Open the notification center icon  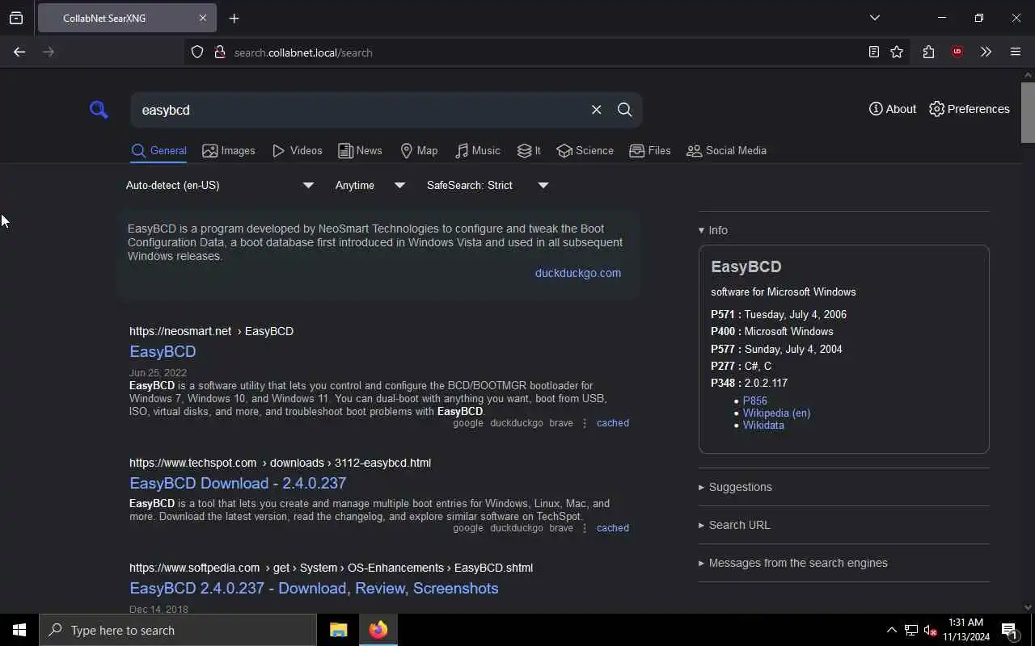(1009, 630)
